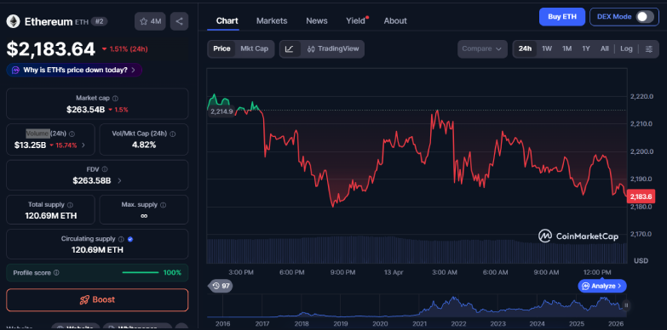
Task: Click the $13.25B volume value
Action: click(x=30, y=145)
